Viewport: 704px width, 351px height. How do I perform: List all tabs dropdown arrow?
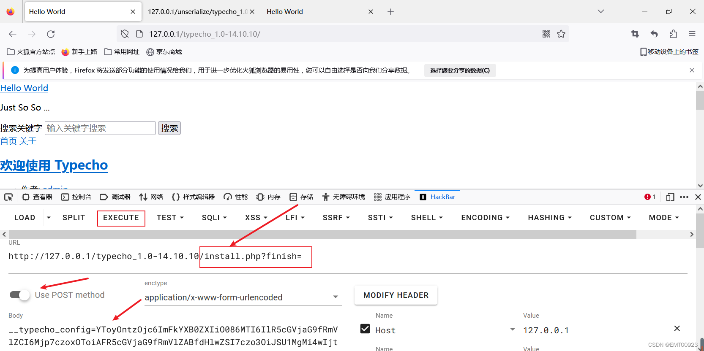[x=601, y=11]
